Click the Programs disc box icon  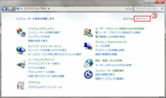click(21, 85)
